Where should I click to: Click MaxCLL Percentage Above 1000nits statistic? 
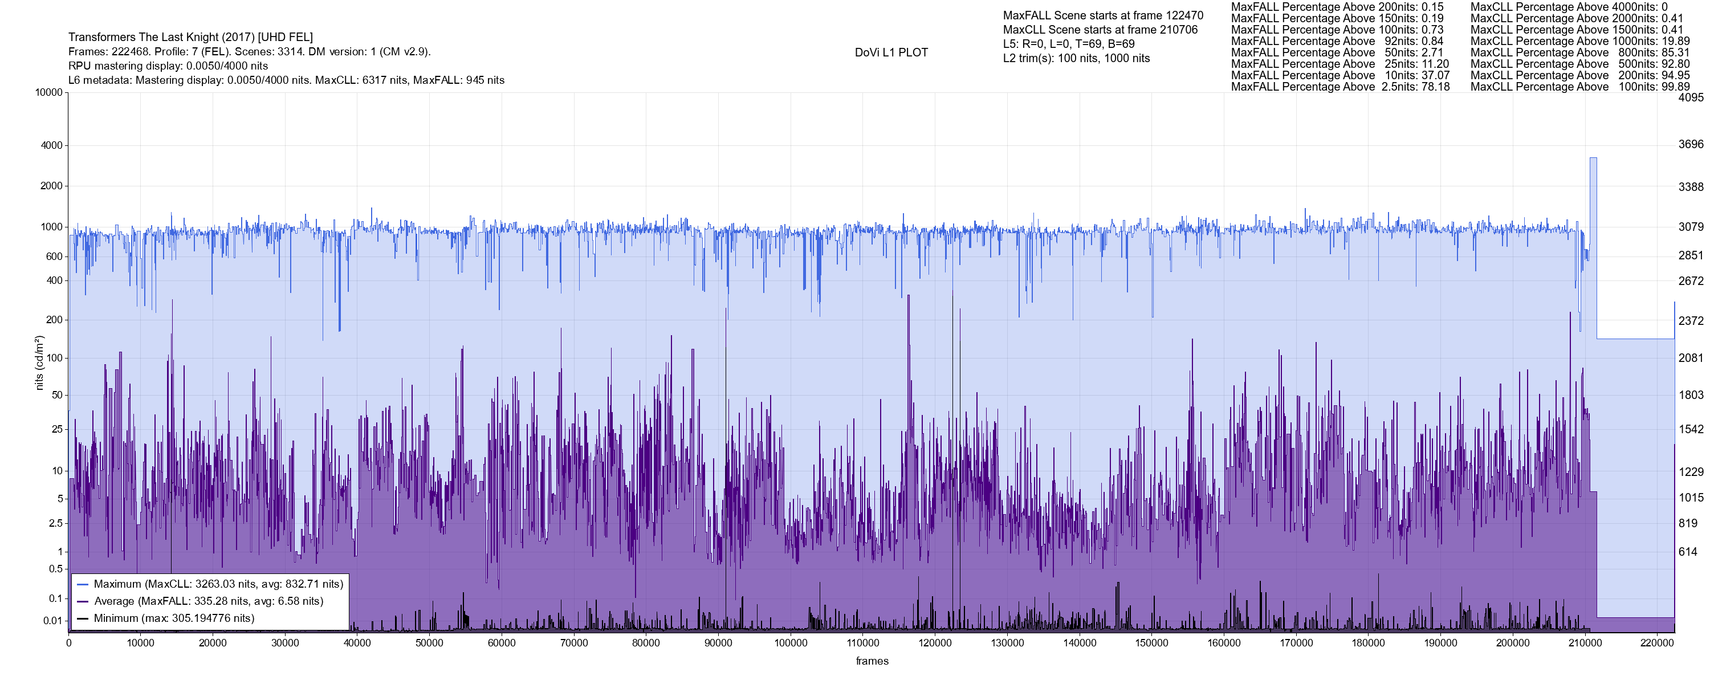[1580, 41]
